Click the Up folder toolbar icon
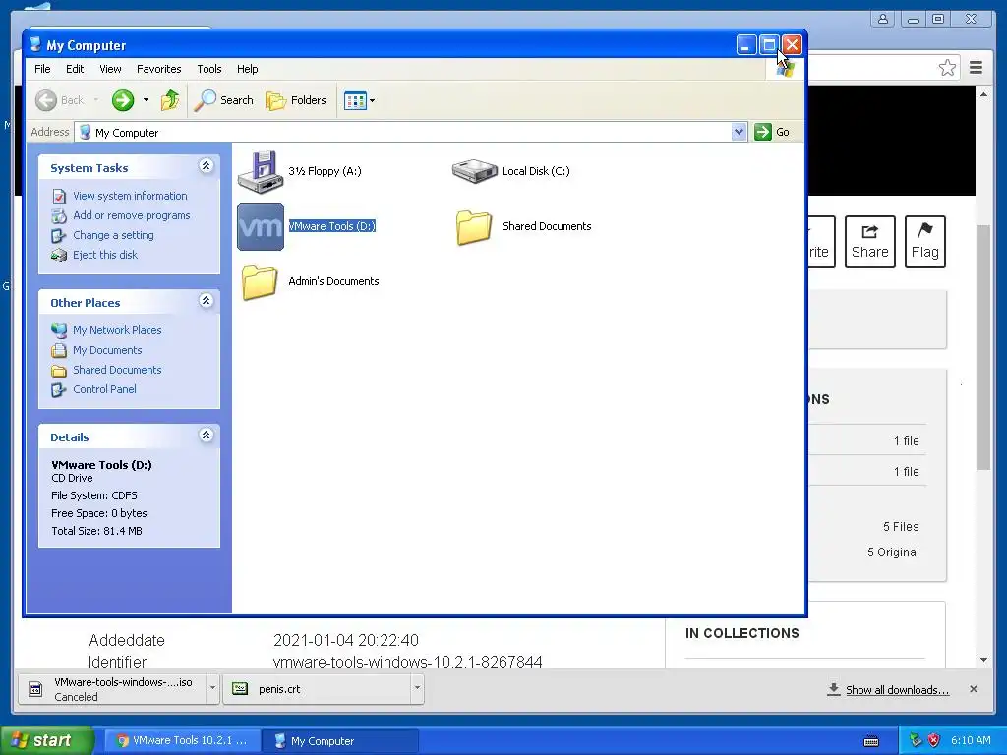 click(x=170, y=100)
